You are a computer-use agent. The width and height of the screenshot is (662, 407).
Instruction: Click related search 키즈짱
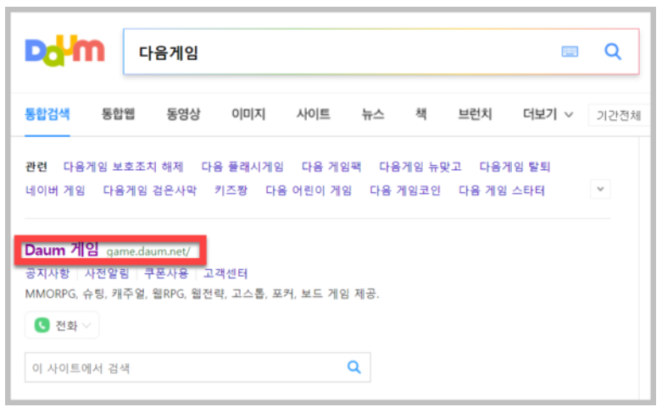click(231, 190)
